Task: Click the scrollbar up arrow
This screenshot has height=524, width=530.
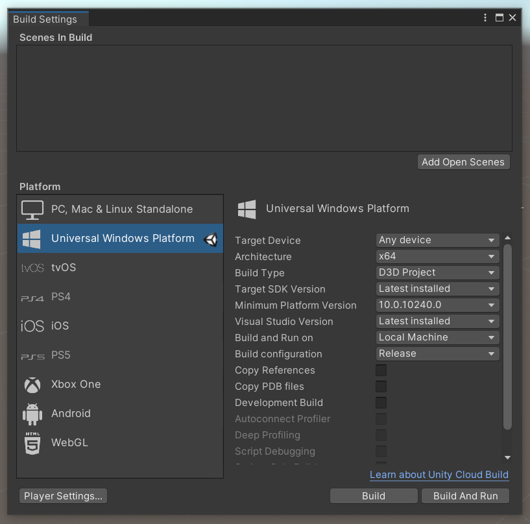Action: (x=507, y=238)
